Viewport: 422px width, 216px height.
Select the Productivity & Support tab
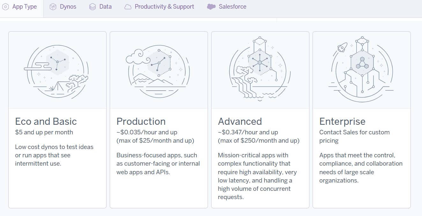pyautogui.click(x=159, y=6)
